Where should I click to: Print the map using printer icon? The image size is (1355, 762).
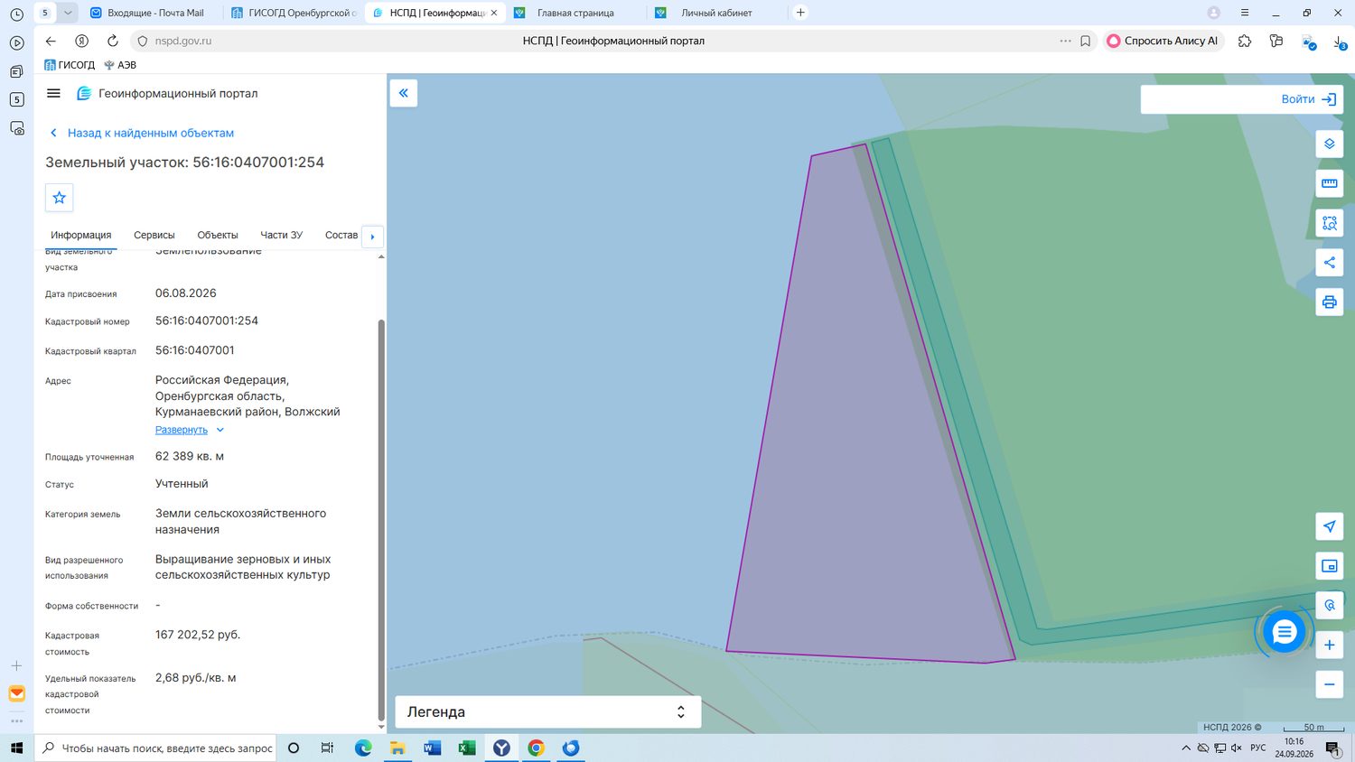pyautogui.click(x=1330, y=302)
